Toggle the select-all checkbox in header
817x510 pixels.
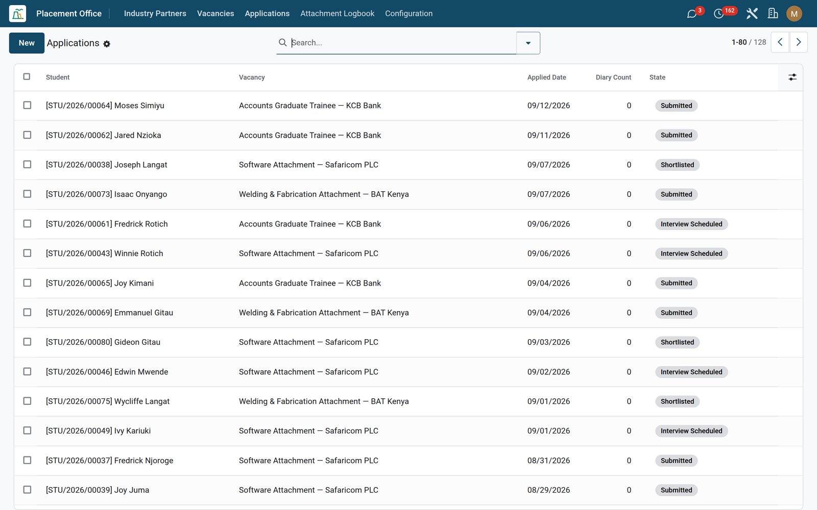point(27,76)
